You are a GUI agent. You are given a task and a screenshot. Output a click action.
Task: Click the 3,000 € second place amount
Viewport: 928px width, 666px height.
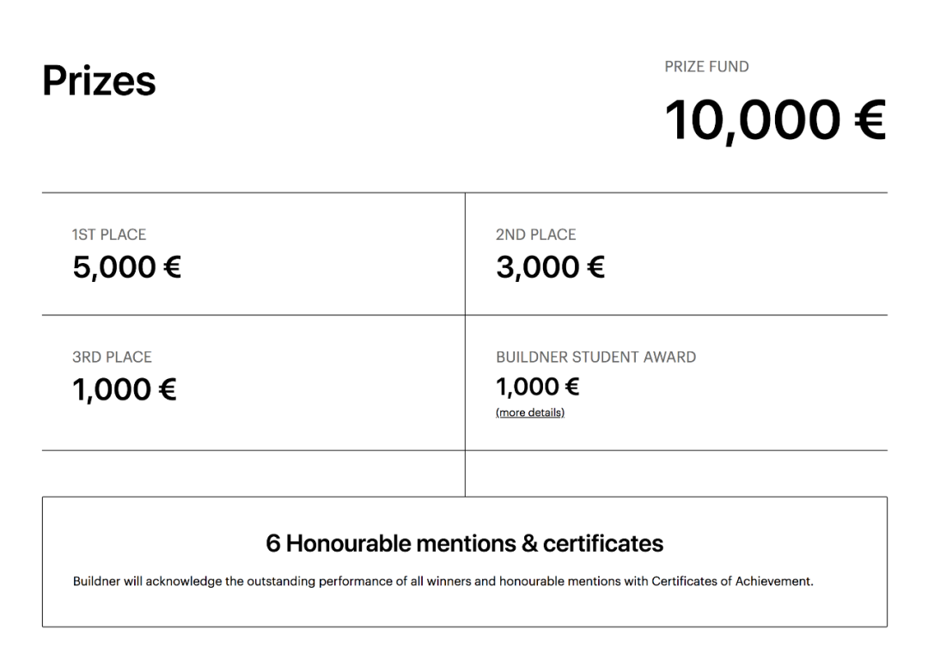point(550,267)
